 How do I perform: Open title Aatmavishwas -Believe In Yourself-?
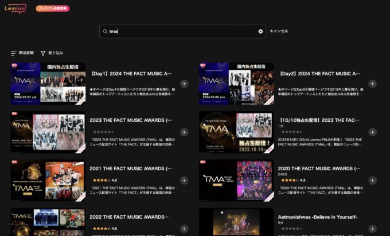point(318,217)
